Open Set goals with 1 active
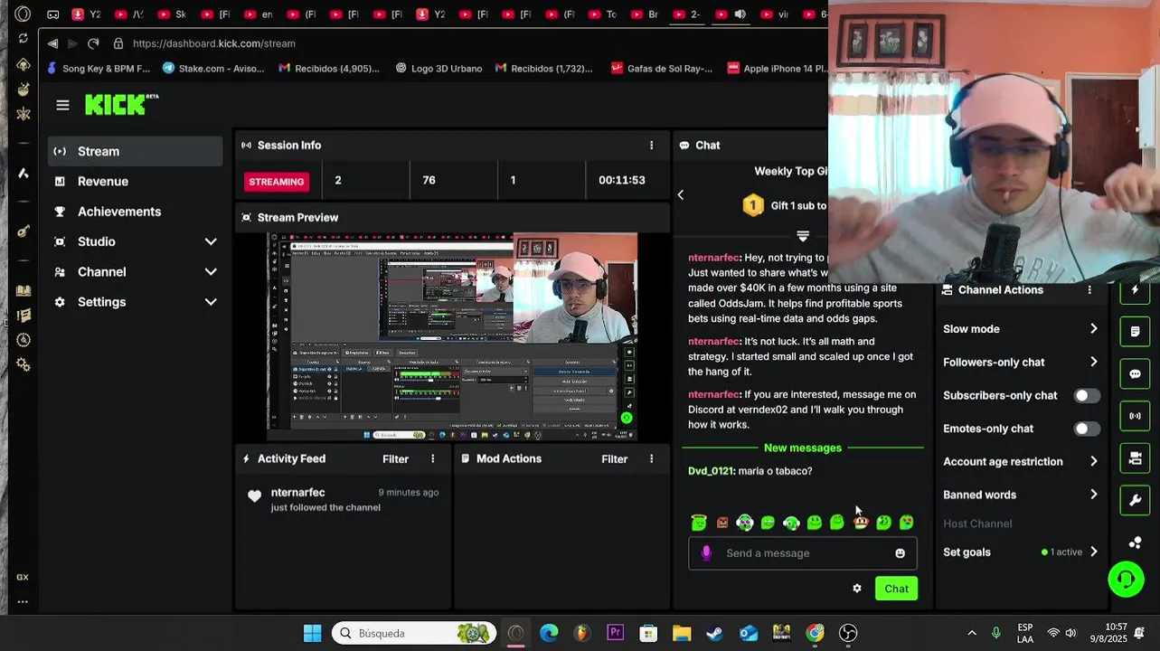 click(x=1021, y=552)
